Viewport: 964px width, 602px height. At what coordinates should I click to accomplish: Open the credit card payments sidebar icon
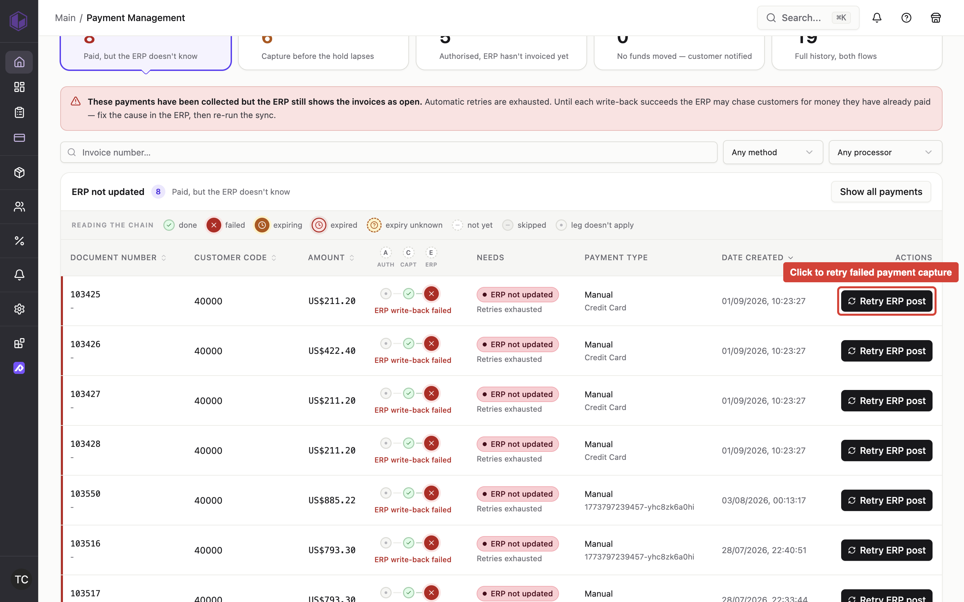[19, 138]
